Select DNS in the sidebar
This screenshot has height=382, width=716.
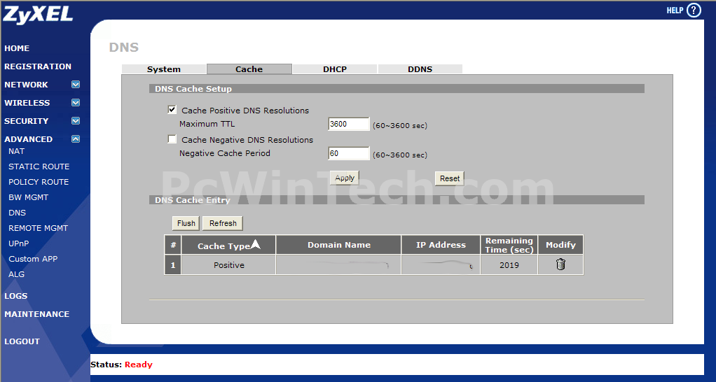pyautogui.click(x=18, y=213)
